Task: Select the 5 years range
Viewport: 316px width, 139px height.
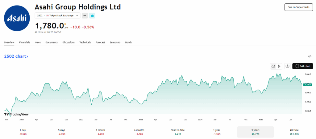Action: point(255,132)
